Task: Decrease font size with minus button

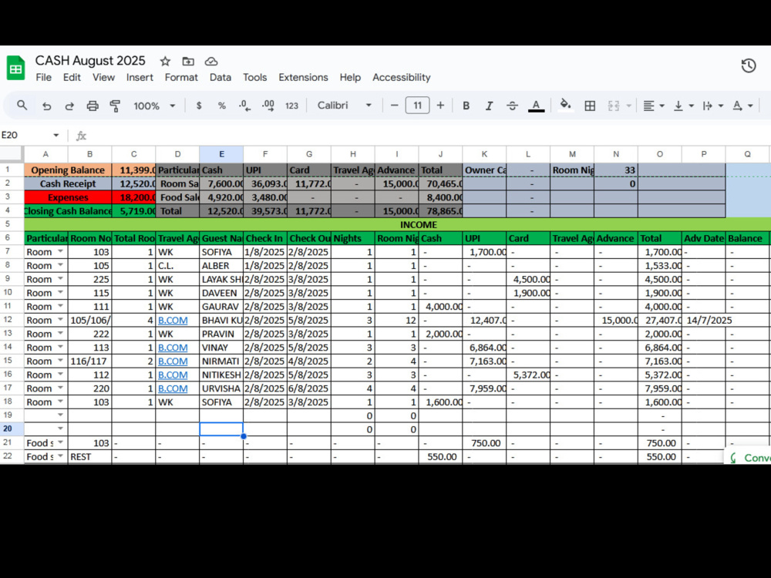Action: (394, 105)
